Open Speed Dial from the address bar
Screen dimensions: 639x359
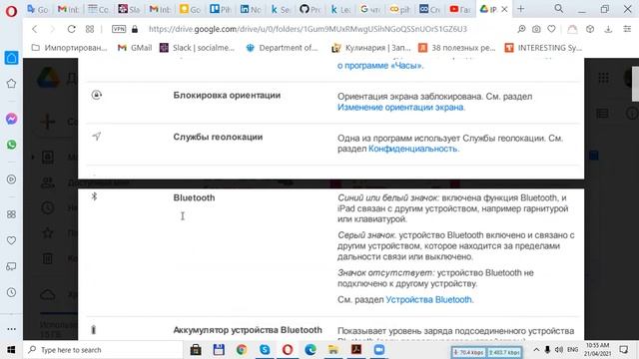[x=90, y=29]
